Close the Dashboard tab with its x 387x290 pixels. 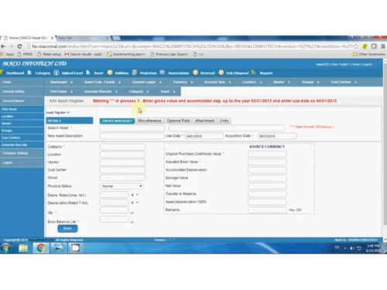(71, 82)
